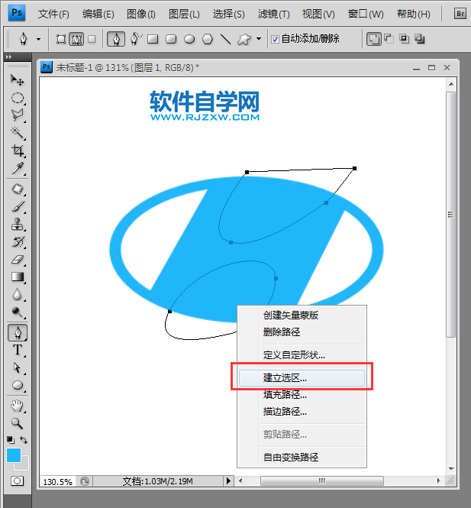Select the Brush tool
Screen dimensions: 471x508
point(17,207)
